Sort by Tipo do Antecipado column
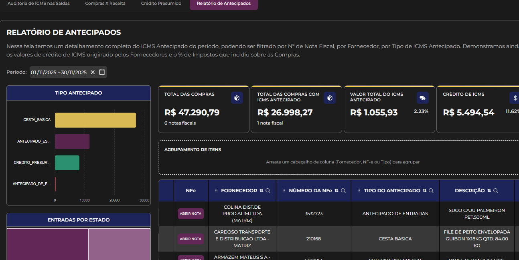This screenshot has height=260, width=519. coord(424,191)
